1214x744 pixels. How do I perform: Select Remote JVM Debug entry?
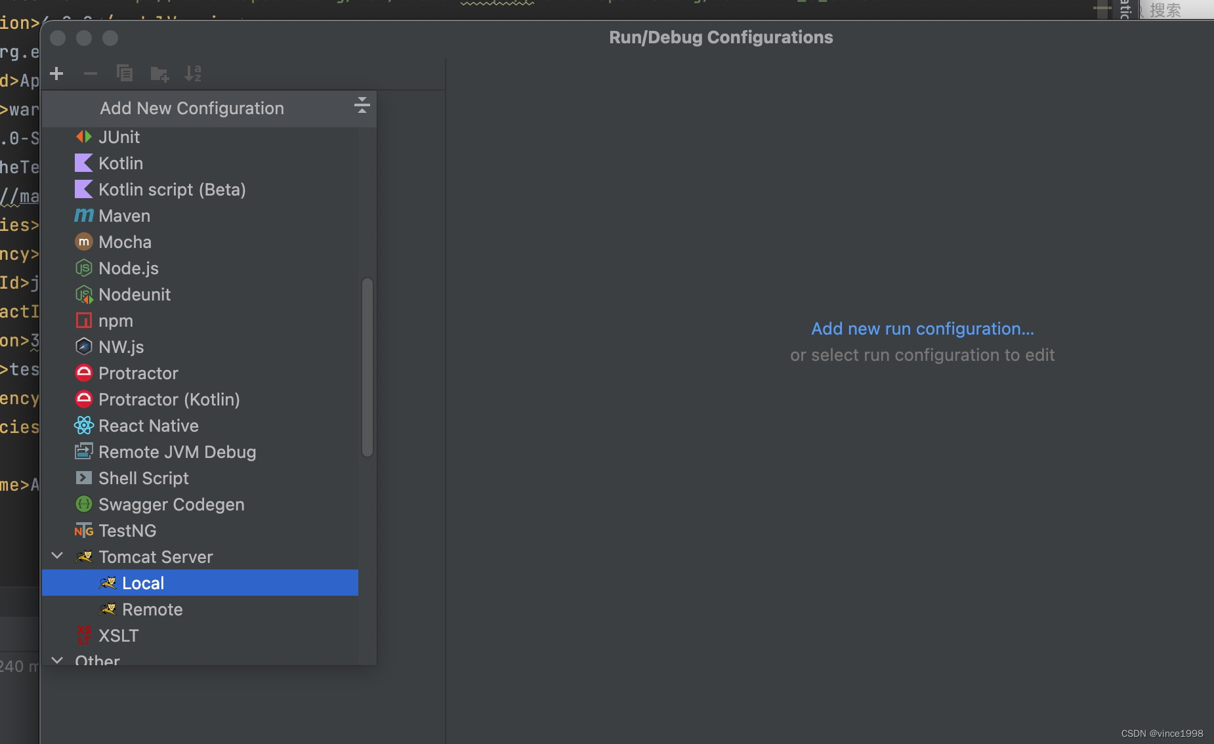(x=200, y=451)
